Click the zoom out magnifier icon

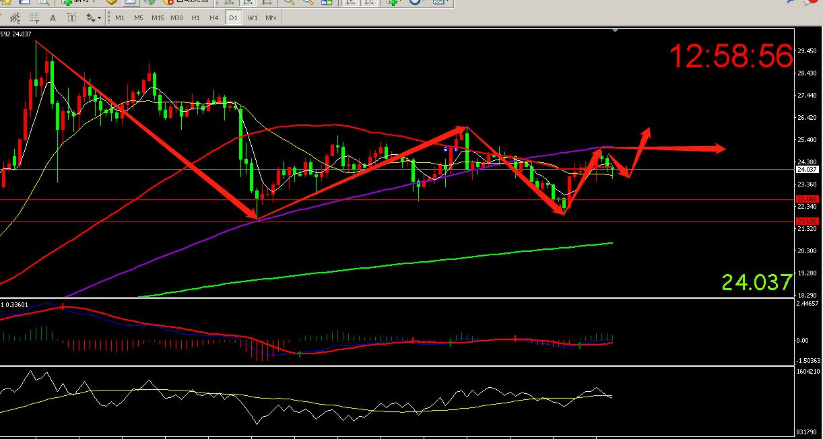point(306,3)
